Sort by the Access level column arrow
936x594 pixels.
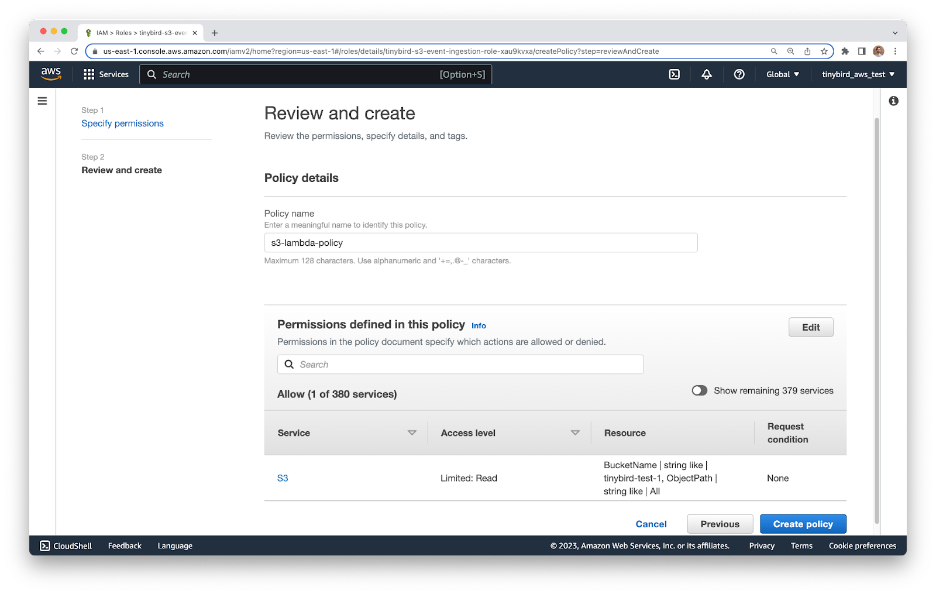(x=575, y=433)
